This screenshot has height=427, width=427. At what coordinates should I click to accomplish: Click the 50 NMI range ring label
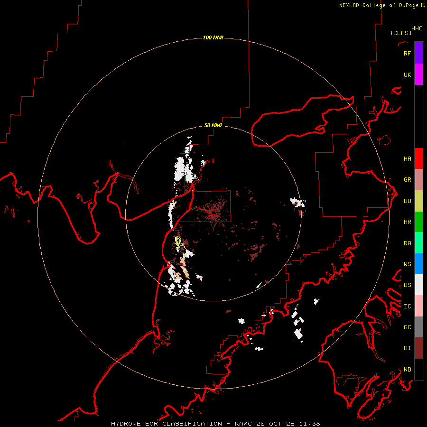(x=213, y=125)
